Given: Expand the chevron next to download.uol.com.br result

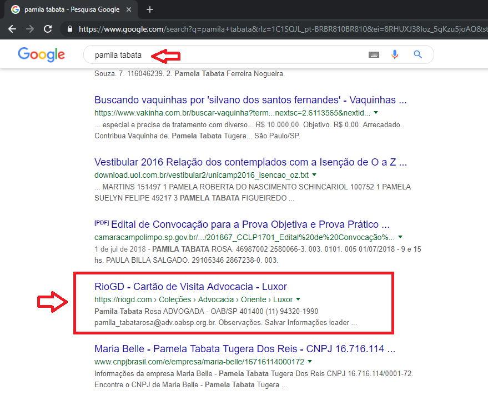Looking at the screenshot, I should click(x=314, y=174).
